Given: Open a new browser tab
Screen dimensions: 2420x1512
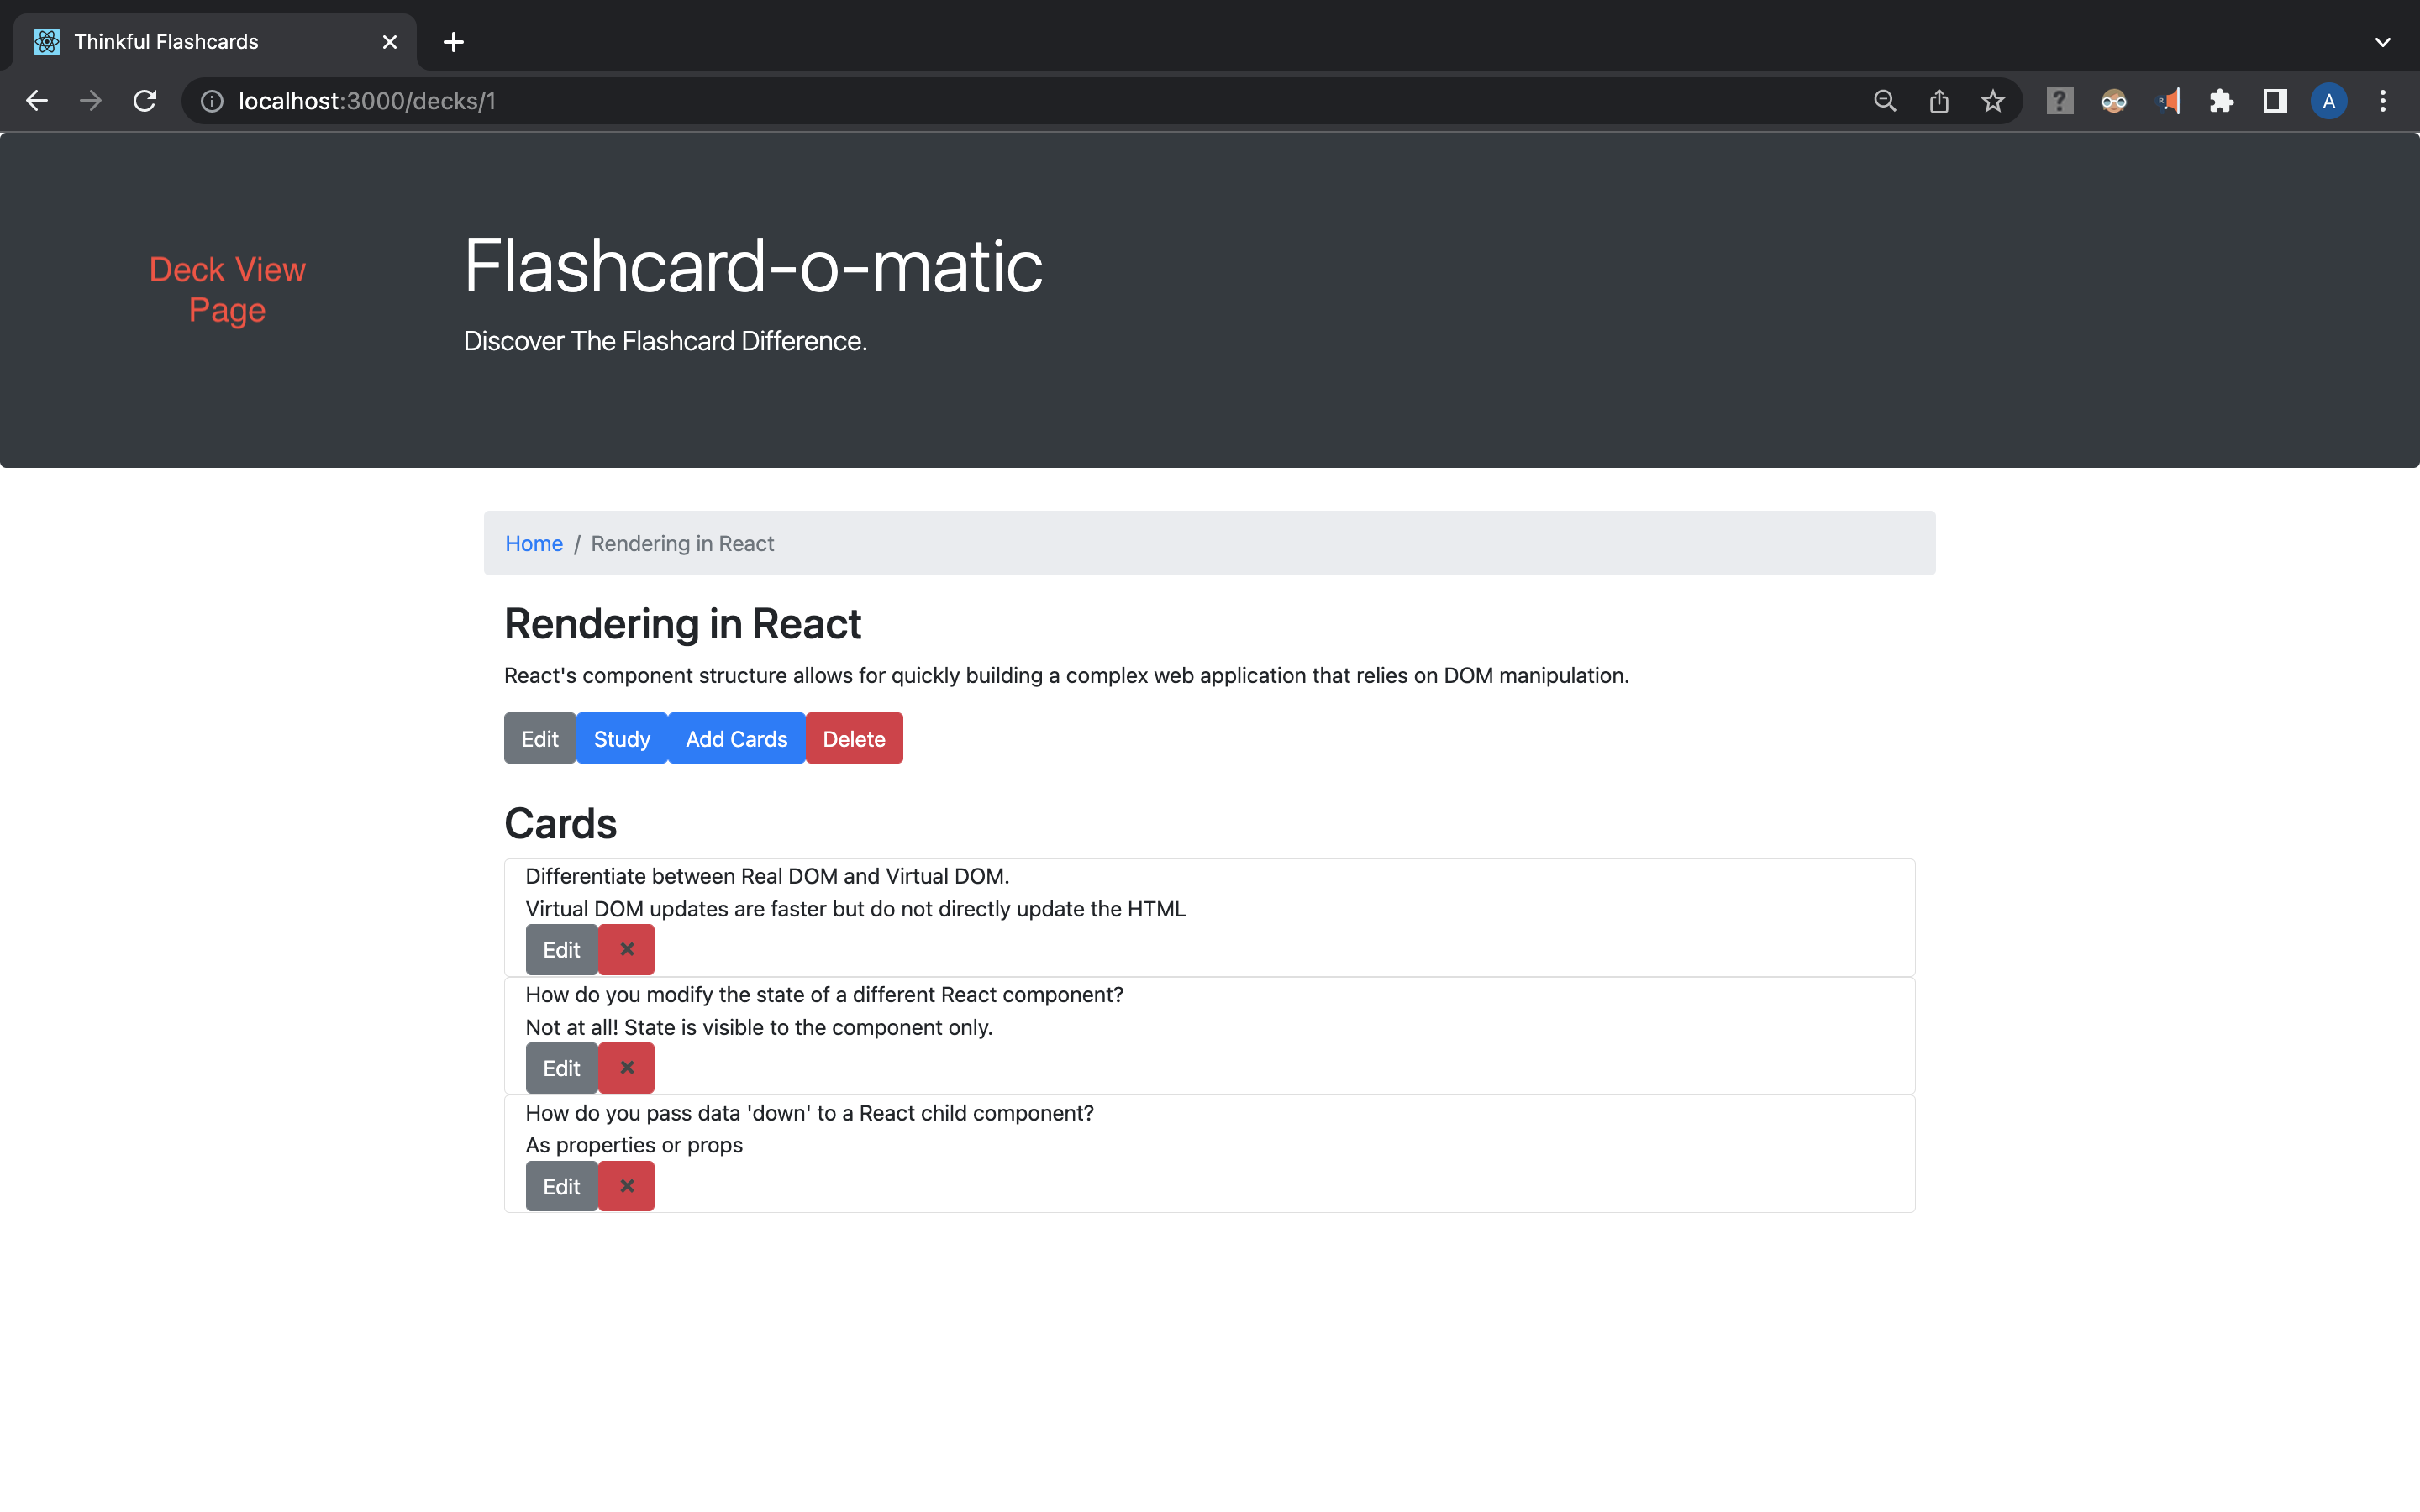Looking at the screenshot, I should (x=454, y=42).
